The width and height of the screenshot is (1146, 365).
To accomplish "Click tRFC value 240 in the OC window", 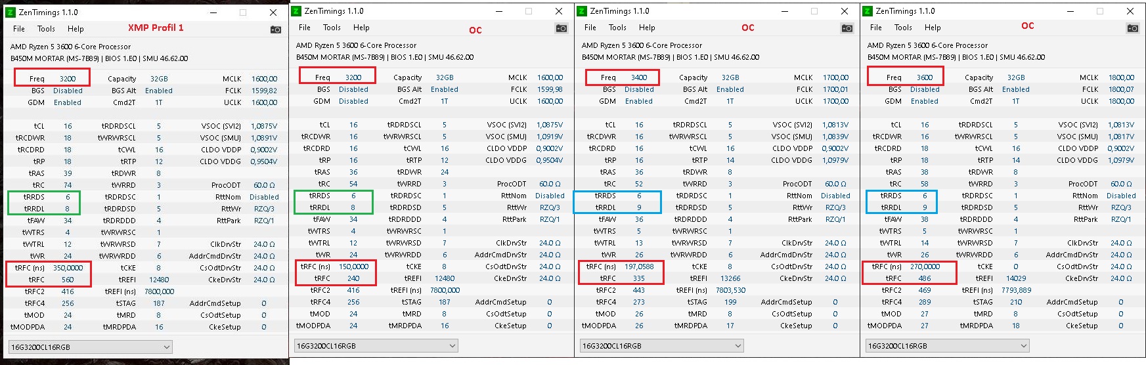I will 353,278.
